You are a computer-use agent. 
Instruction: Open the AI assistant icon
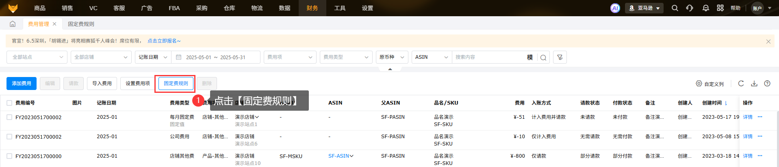(x=615, y=8)
